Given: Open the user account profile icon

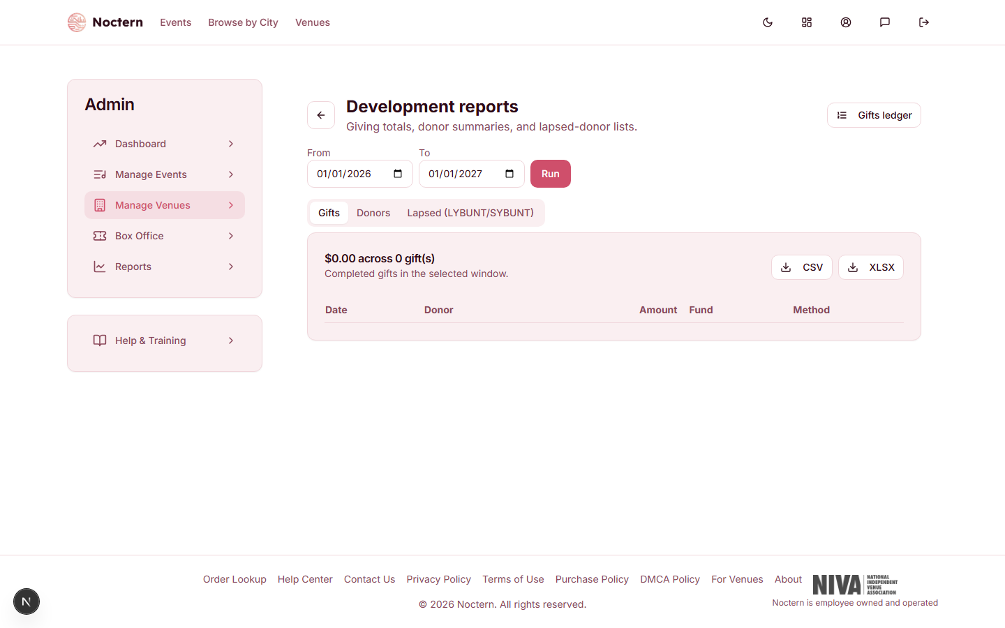Looking at the screenshot, I should pos(846,22).
